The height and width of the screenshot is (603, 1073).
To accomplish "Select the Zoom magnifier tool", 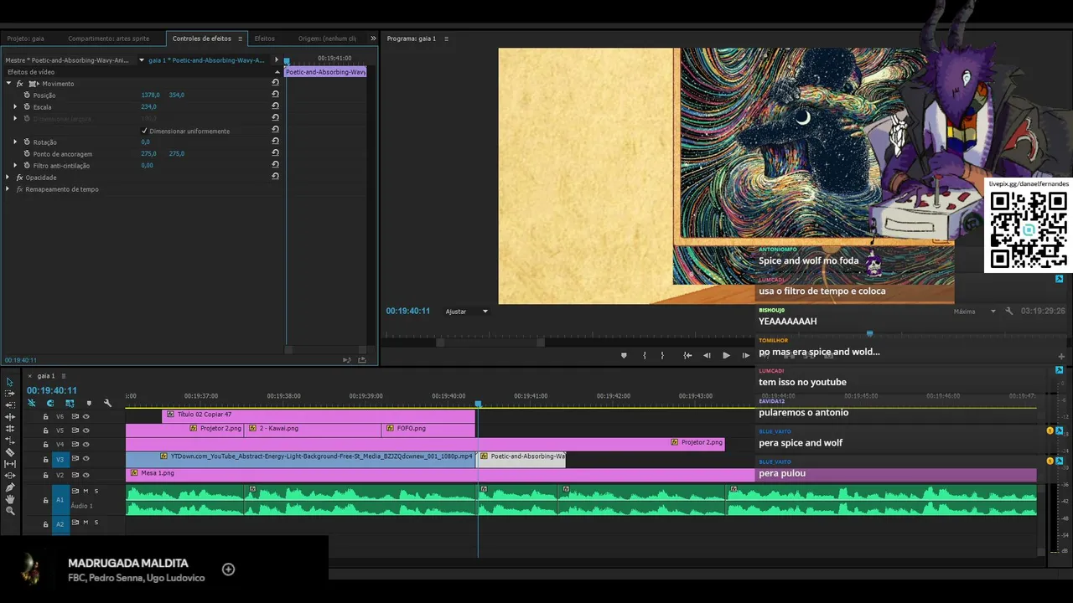I will pyautogui.click(x=10, y=510).
